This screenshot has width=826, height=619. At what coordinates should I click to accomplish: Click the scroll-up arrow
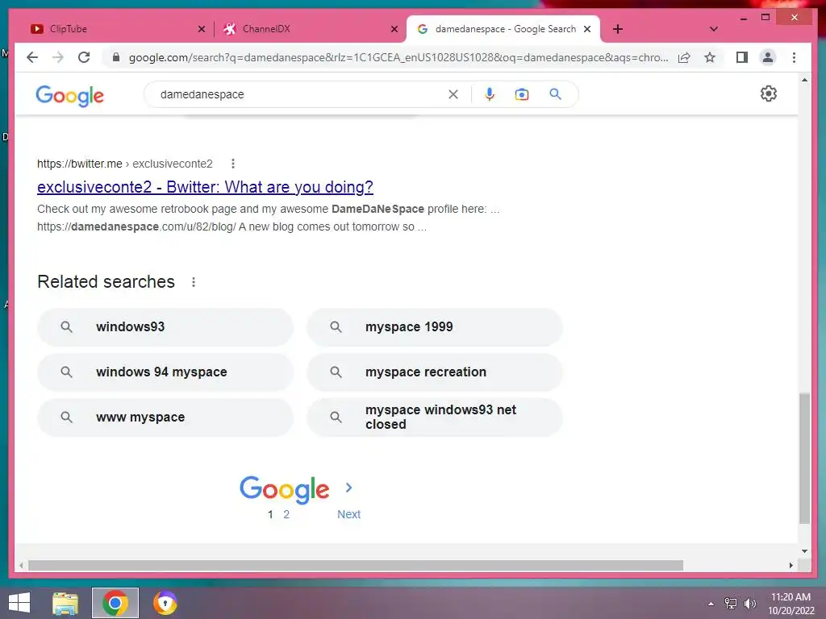click(x=804, y=80)
